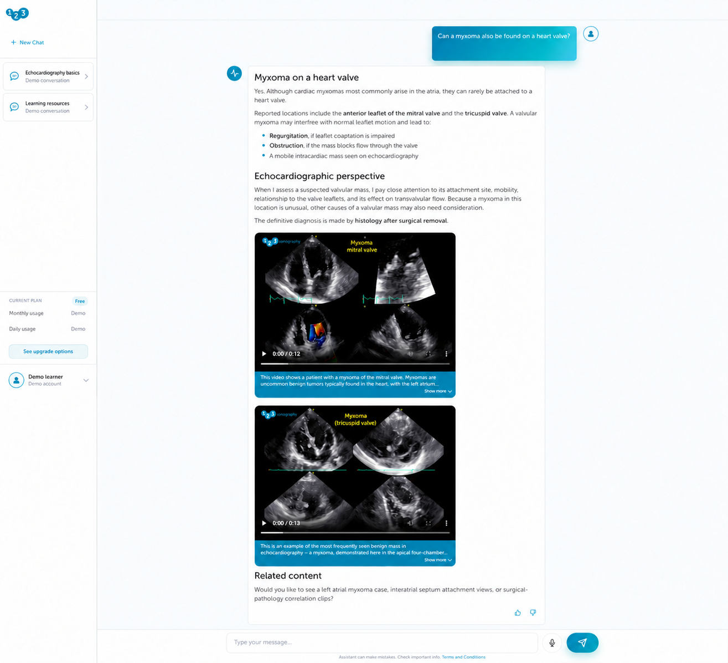Open the Learning resources conversation
This screenshot has width=728, height=663.
coord(48,107)
